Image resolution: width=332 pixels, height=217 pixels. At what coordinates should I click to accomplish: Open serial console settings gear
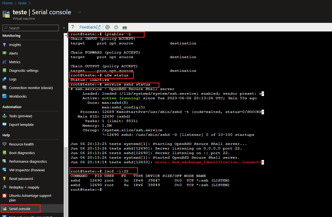[108, 27]
